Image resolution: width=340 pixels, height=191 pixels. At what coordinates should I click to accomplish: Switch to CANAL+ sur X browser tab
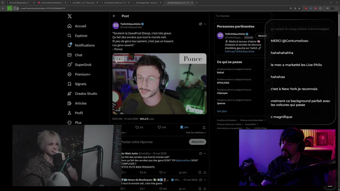(84, 3)
